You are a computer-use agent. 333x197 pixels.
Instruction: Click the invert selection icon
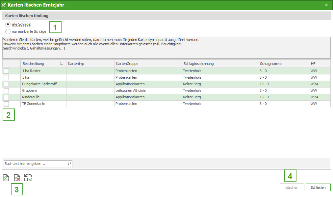[x=28, y=178]
